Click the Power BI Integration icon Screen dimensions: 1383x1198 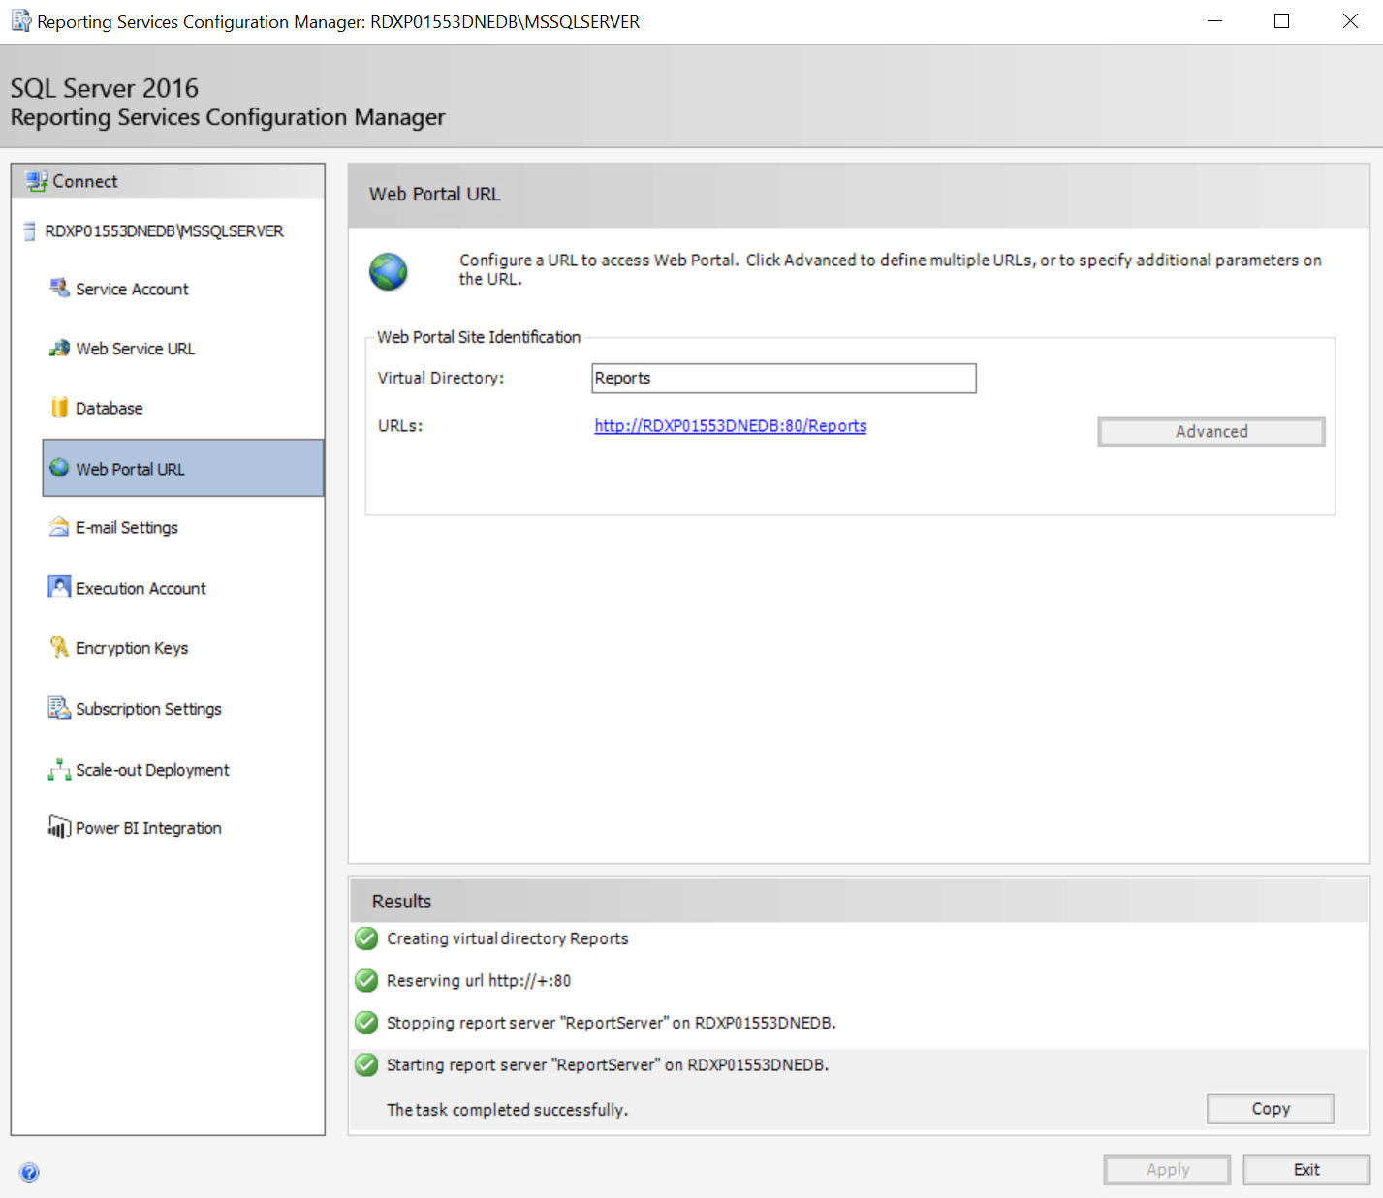point(59,827)
